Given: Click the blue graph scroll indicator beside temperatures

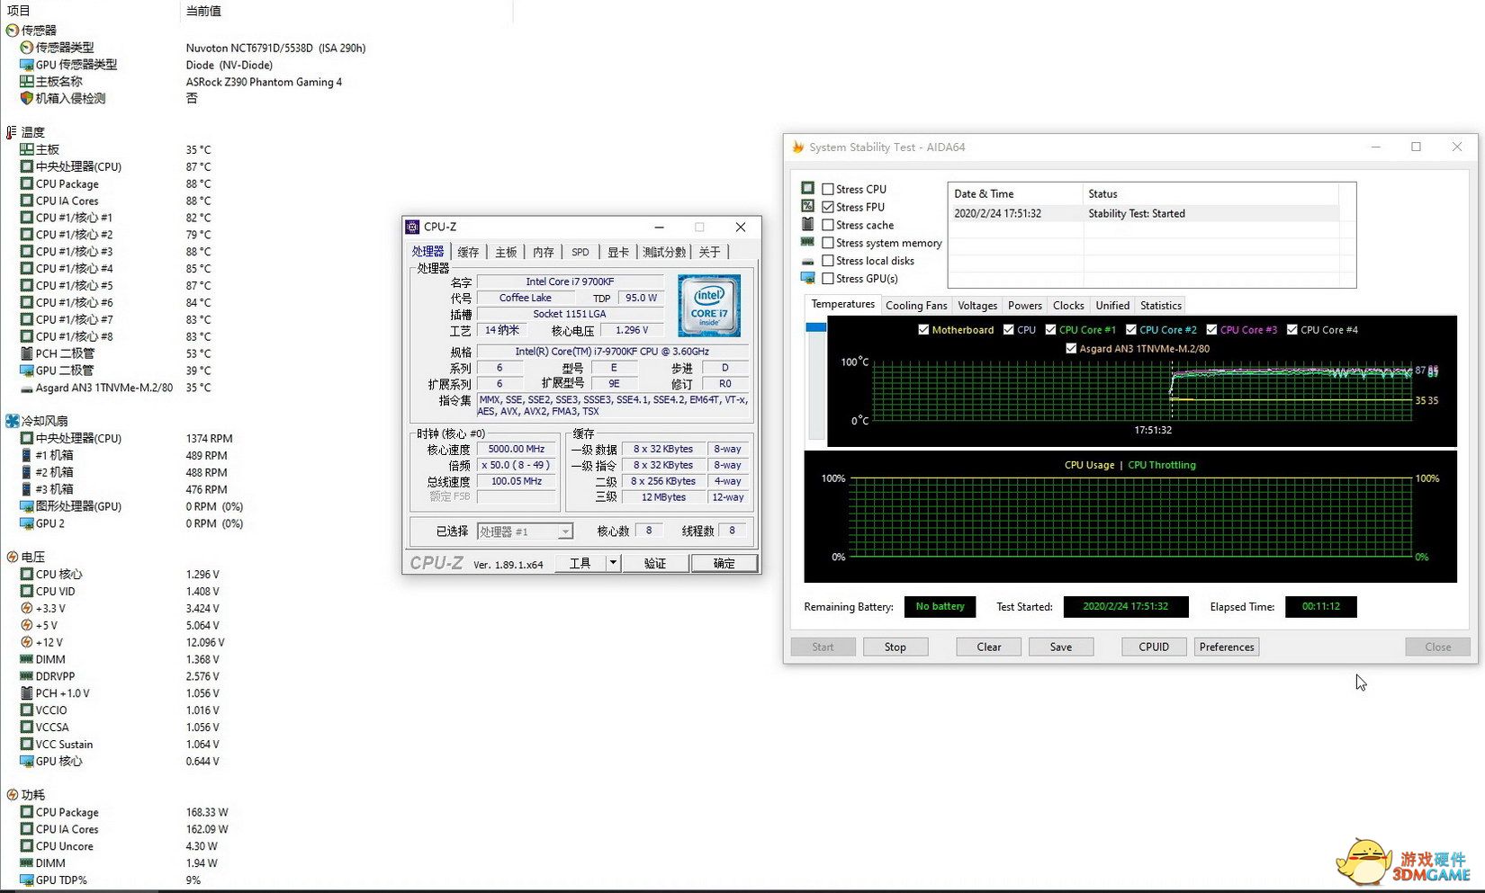Looking at the screenshot, I should [x=815, y=327].
